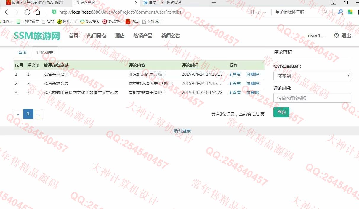This screenshot has height=209, width=359.
Task: Click the 请输入评论时间 input field
Action: (x=312, y=98)
